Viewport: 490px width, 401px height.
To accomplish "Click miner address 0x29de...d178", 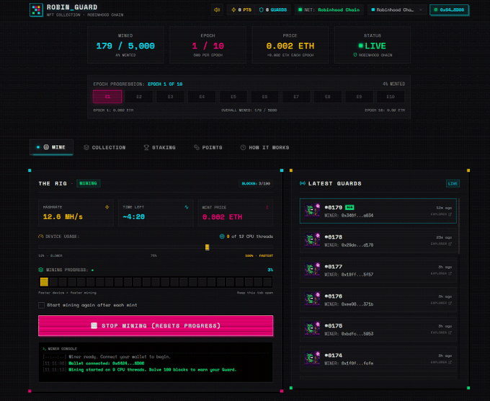I will click(357, 245).
